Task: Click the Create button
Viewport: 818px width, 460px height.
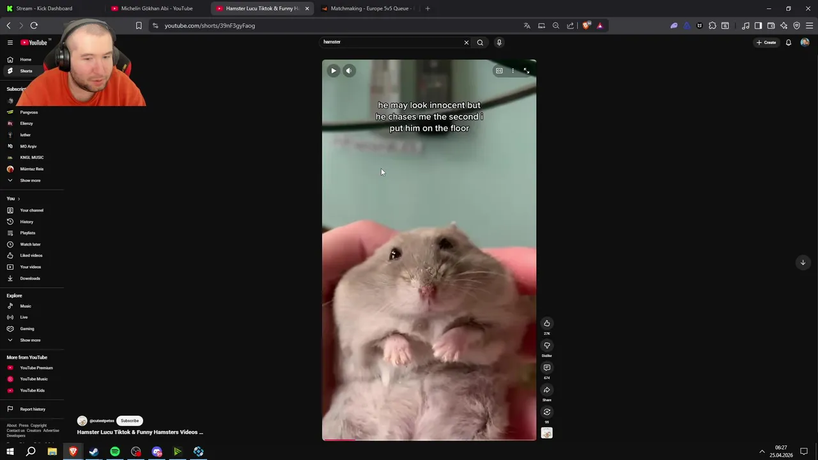Action: tap(766, 43)
